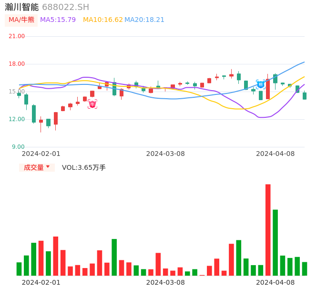This screenshot has height=289, width=327.
Task: Click the 12.00 price axis label
Action: 17,119
